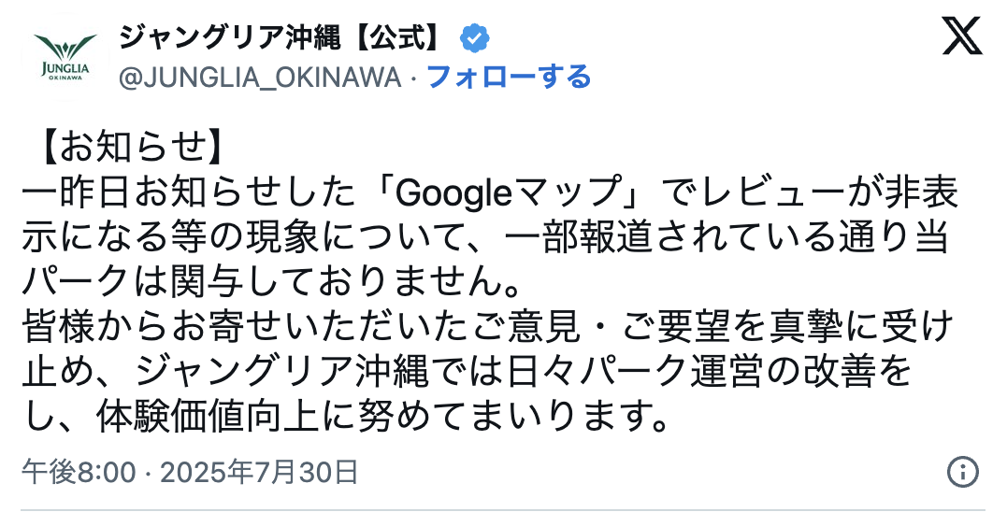Follow the account via フォローする
Screen dimensions: 1007x512
pyautogui.click(x=509, y=77)
